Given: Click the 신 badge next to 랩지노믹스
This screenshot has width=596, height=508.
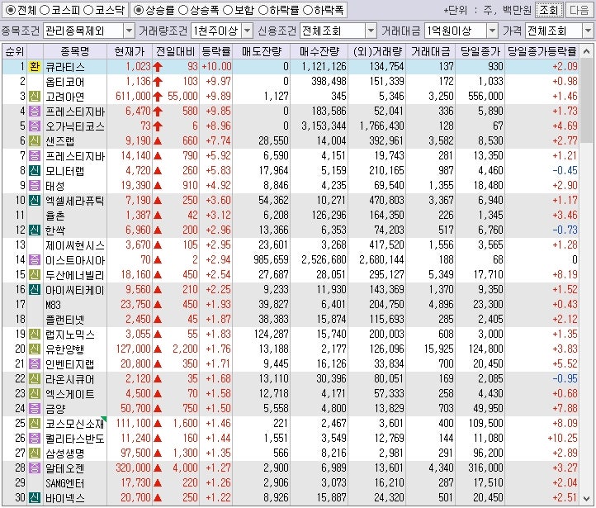Looking at the screenshot, I should click(x=35, y=334).
